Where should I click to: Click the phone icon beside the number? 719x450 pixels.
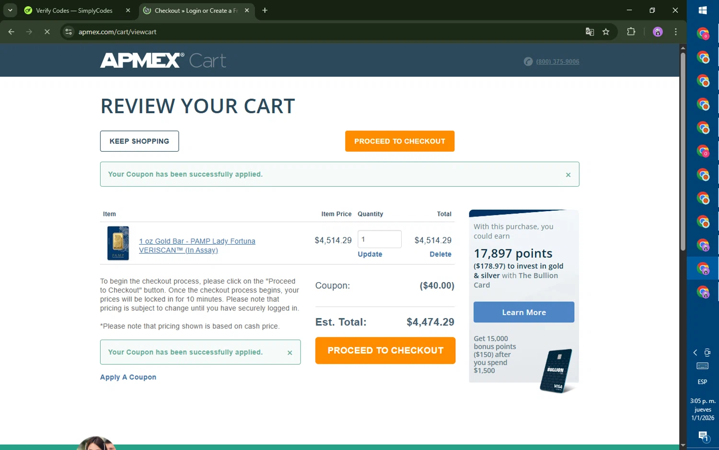(x=528, y=61)
